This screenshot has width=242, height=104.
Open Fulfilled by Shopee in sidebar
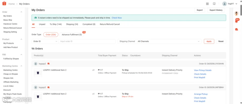point(11,59)
